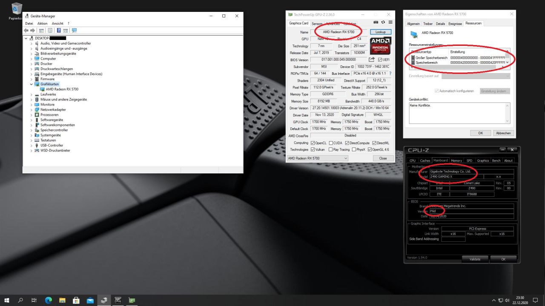This screenshot has height=306, width=545.
Task: Toggle the Vulkan checkbox in GPU-Z
Action: pos(313,150)
